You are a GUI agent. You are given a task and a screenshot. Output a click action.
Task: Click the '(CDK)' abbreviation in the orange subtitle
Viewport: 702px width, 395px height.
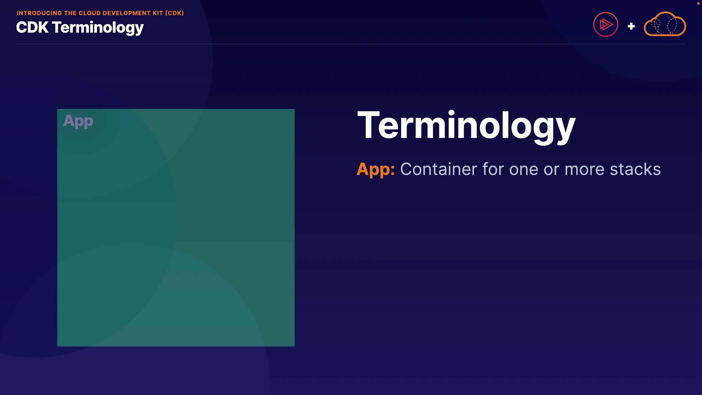tap(174, 13)
